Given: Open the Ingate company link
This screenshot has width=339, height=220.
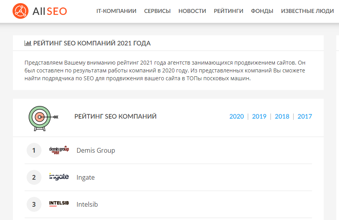Looking at the screenshot, I should coord(86,177).
